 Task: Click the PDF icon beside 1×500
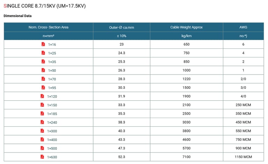42,148
